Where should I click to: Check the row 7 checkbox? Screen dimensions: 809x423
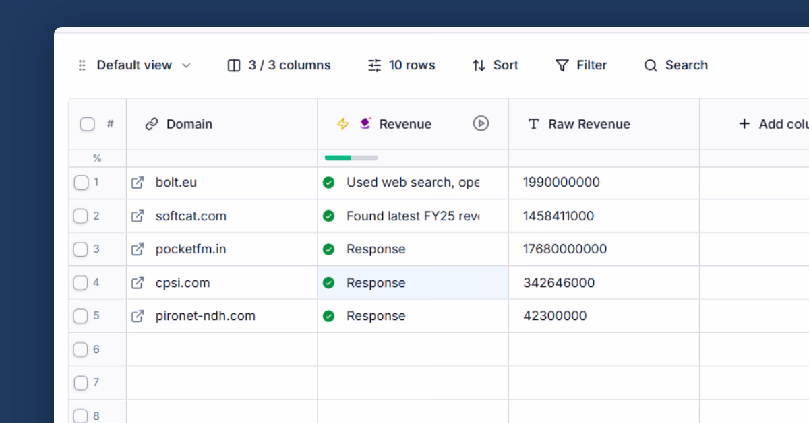coord(81,383)
